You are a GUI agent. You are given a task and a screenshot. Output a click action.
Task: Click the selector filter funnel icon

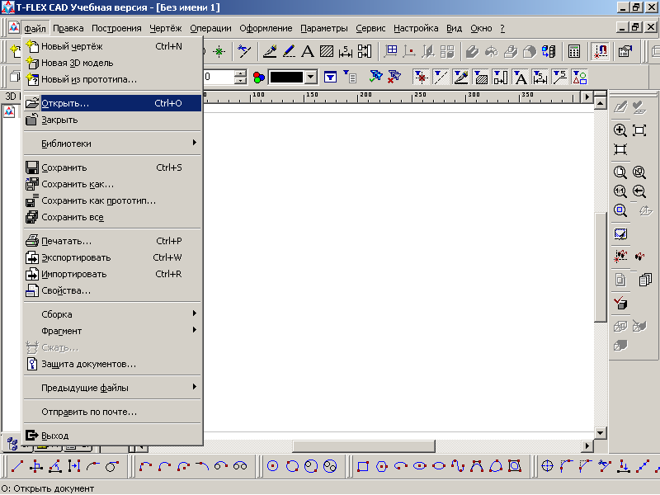(x=331, y=78)
